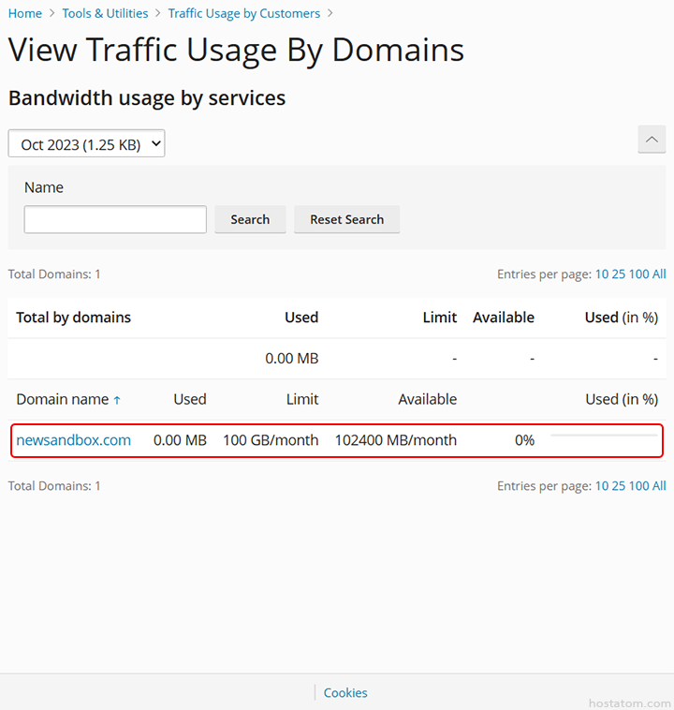The width and height of the screenshot is (674, 710).
Task: Show 10 entries per page above table
Action: pyautogui.click(x=602, y=274)
